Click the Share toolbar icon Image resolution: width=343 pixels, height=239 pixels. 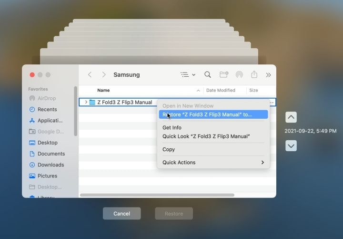coord(254,74)
